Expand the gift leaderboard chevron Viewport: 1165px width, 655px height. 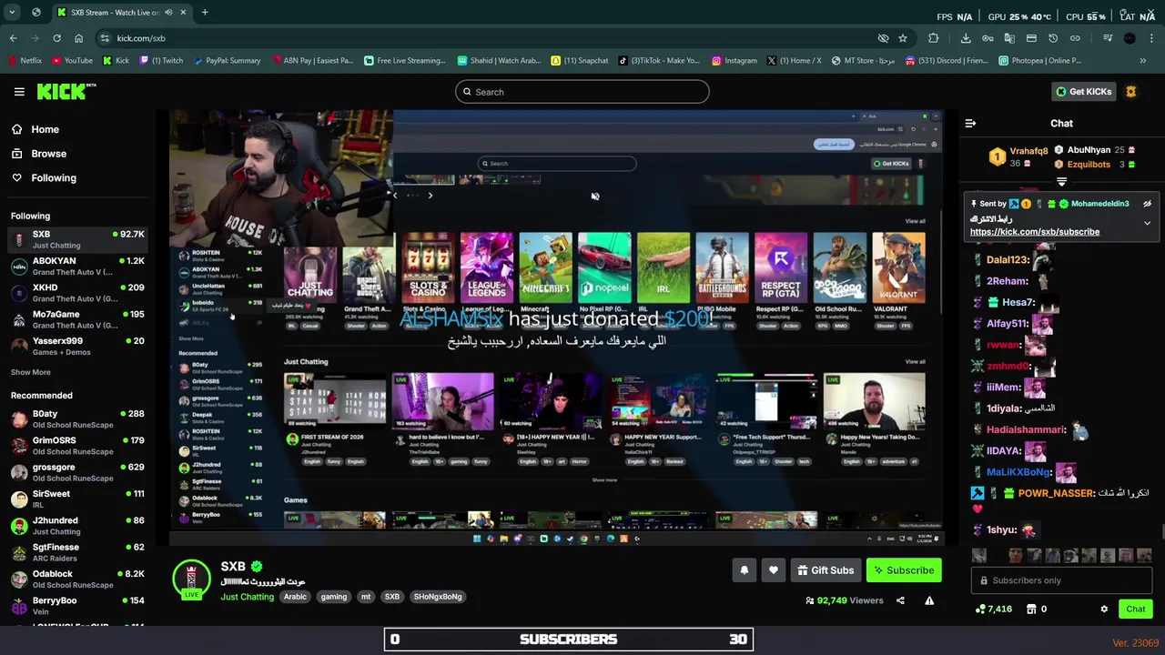1061,182
